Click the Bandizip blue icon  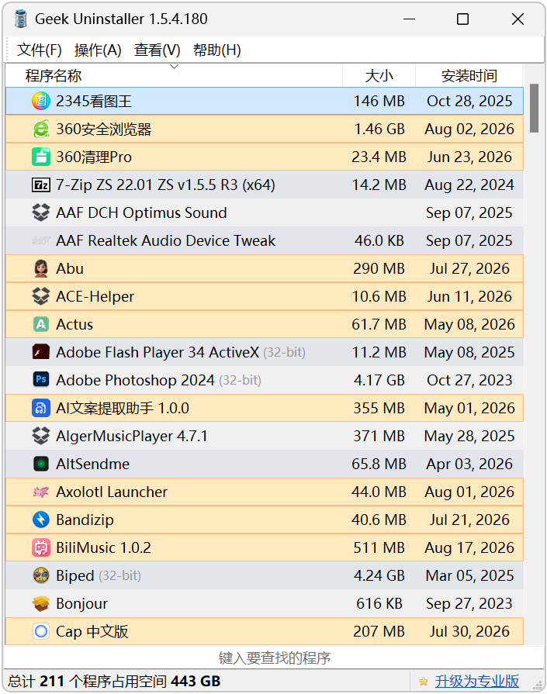[41, 520]
